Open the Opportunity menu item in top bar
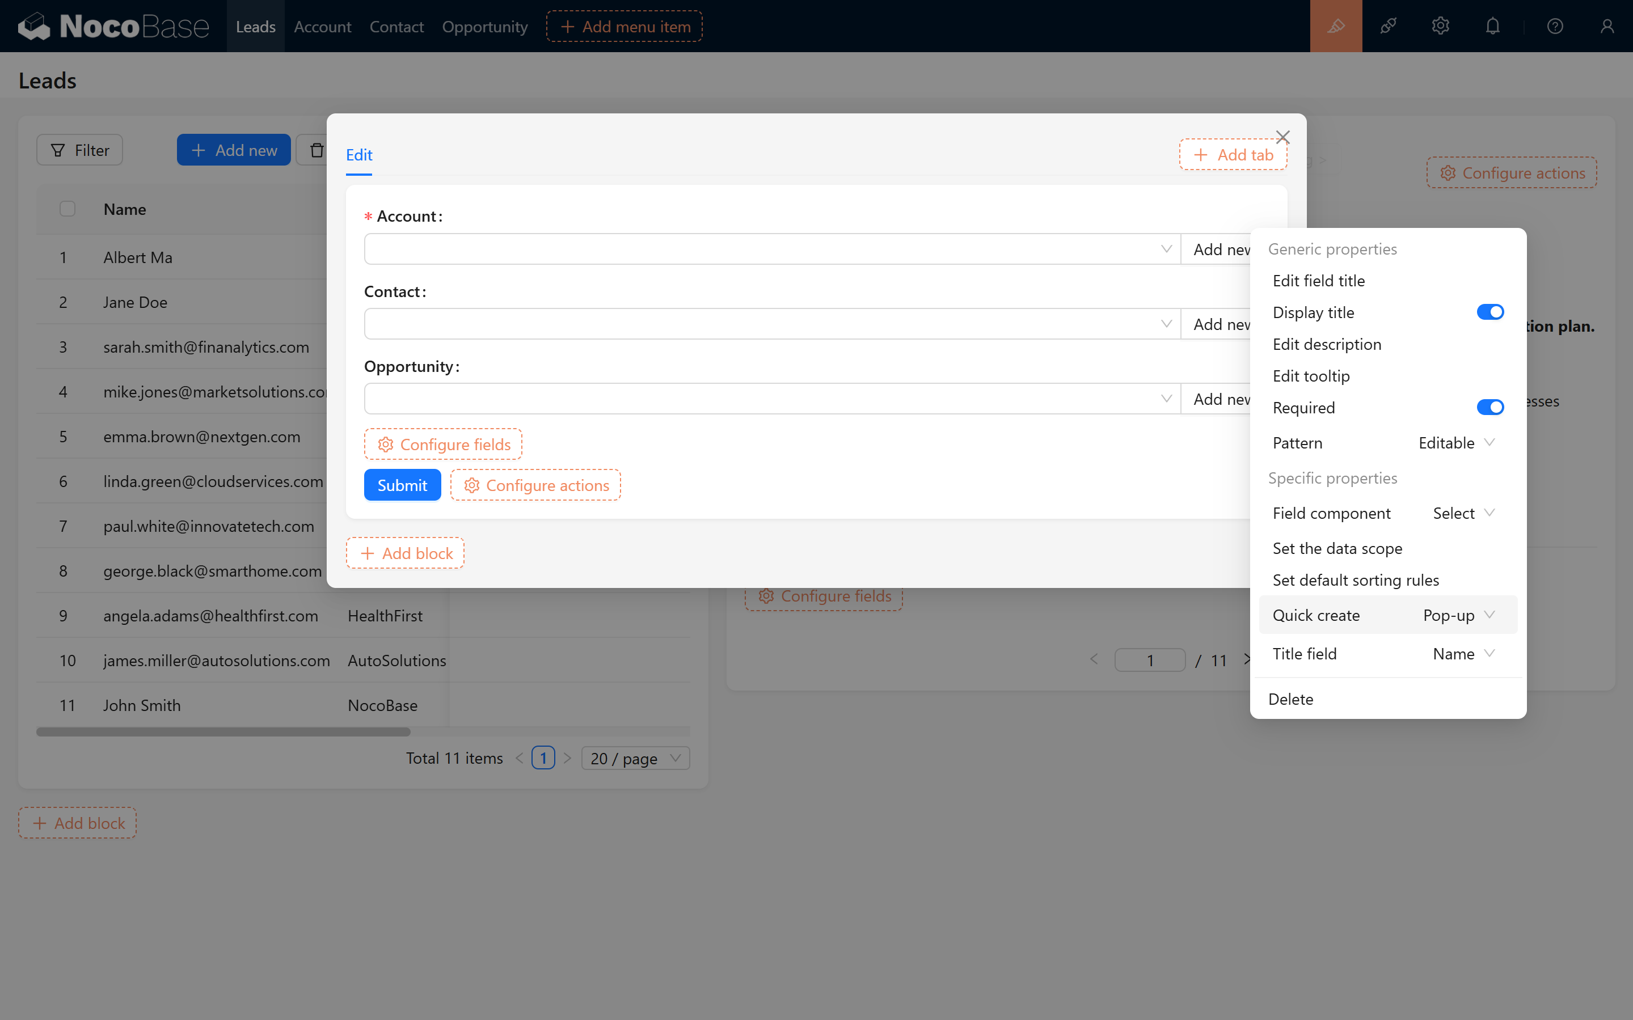1633x1020 pixels. pyautogui.click(x=484, y=26)
